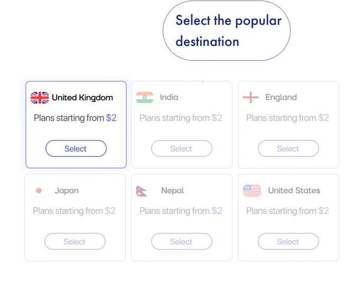364x281 pixels.
Task: Click the England country label
Action: click(x=281, y=97)
